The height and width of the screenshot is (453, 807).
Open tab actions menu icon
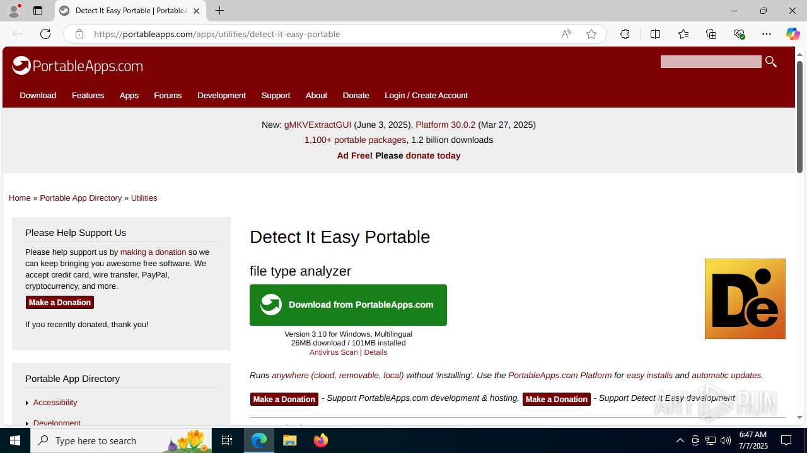tap(38, 11)
